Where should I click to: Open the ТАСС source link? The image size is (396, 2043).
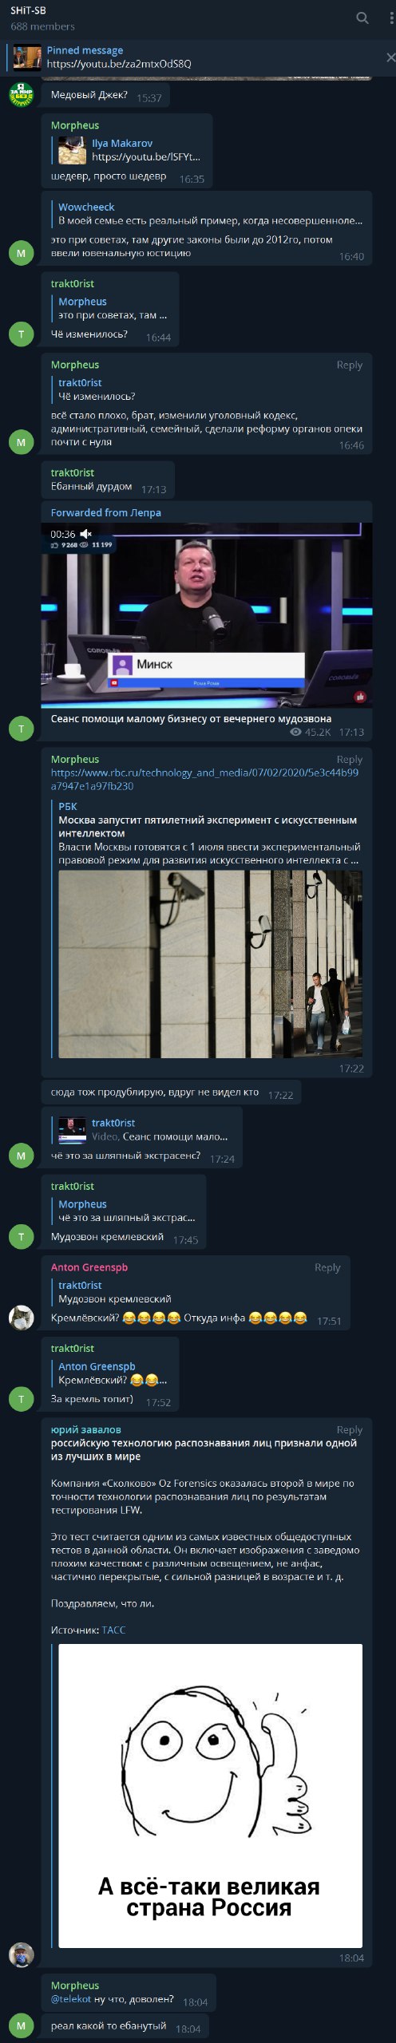click(113, 1630)
